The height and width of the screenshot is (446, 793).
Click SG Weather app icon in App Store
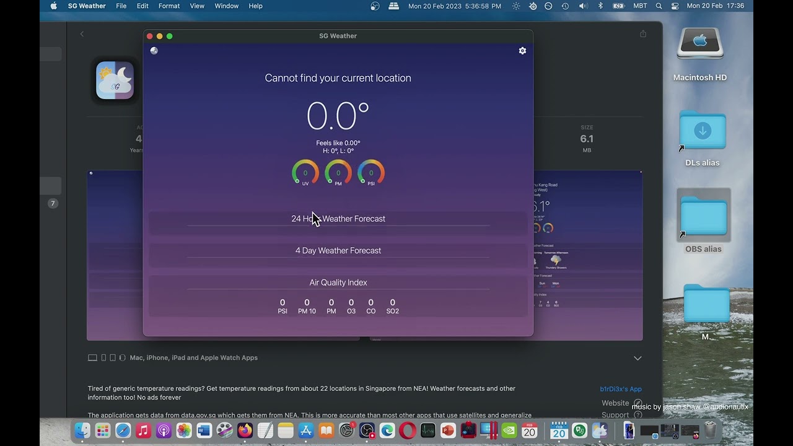(x=115, y=81)
